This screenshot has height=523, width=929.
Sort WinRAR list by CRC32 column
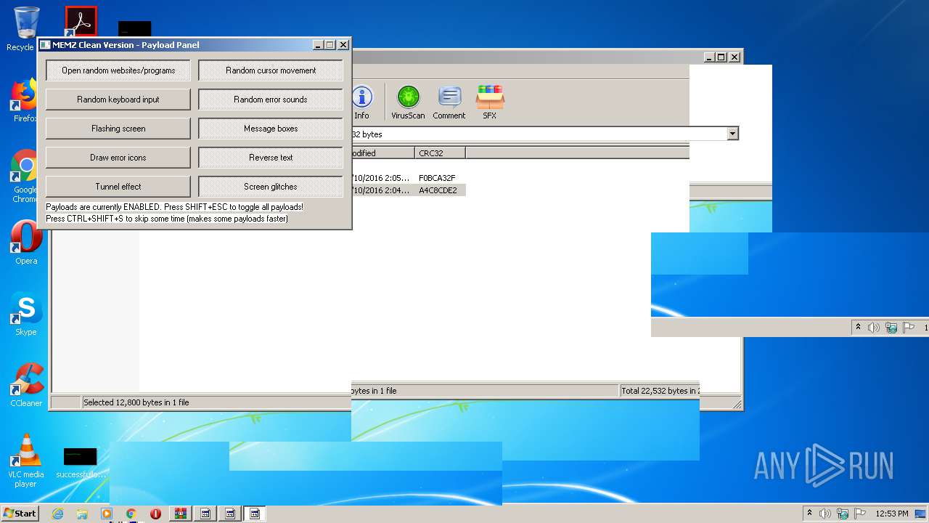(x=441, y=153)
